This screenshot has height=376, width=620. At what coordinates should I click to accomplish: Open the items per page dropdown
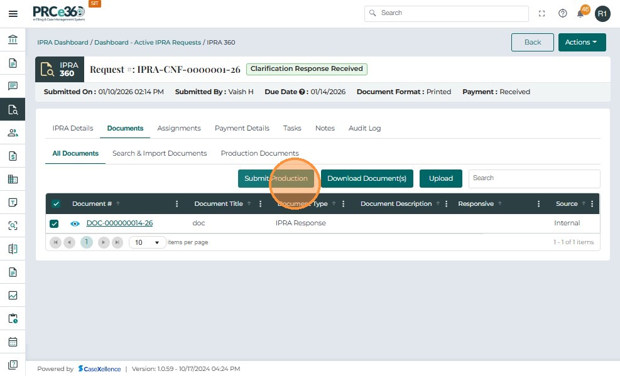coord(147,242)
